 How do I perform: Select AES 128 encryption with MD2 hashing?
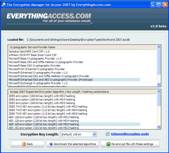(x=74, y=117)
